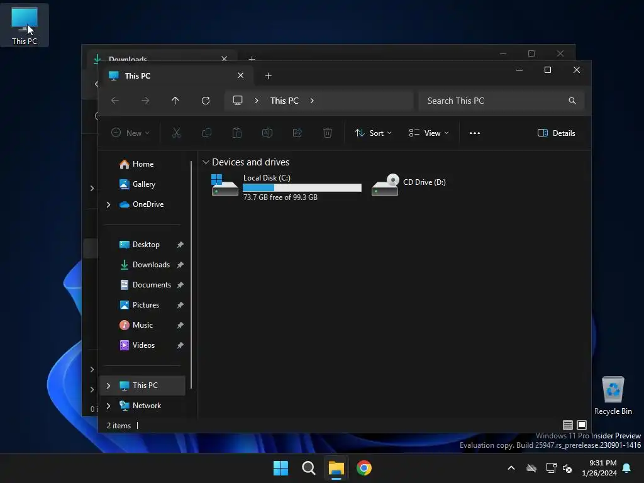This screenshot has height=483, width=644.
Task: Click the muted volume tray icon
Action: (567, 468)
